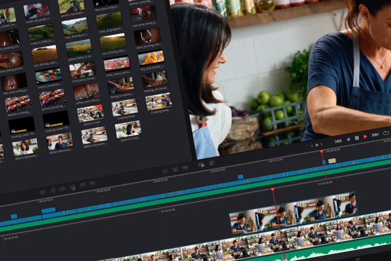This screenshot has width=391, height=261.
Task: Jump to previous edit arrow
Action: click(x=312, y=146)
